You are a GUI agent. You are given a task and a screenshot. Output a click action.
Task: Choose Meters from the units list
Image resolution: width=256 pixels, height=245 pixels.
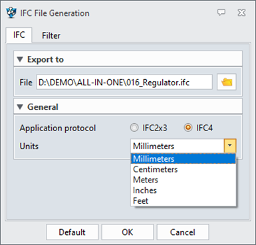184,180
